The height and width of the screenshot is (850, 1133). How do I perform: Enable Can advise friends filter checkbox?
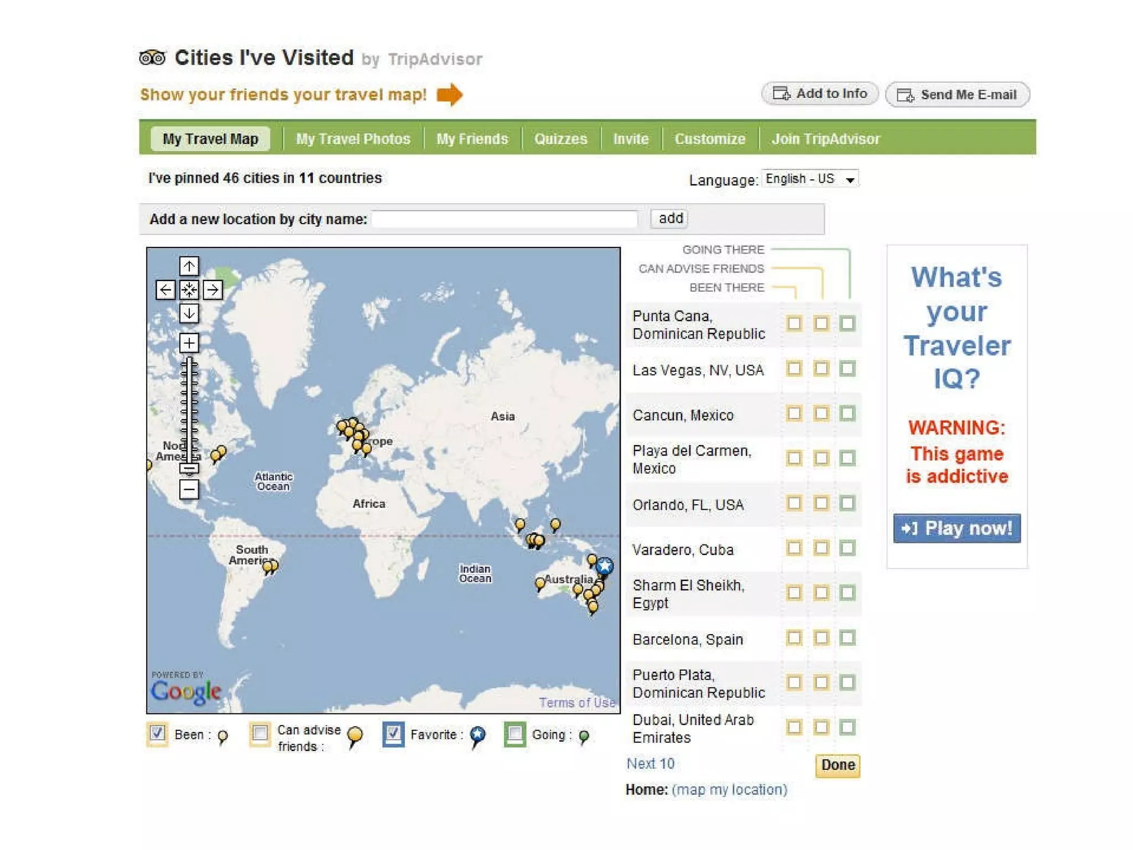pos(259,733)
